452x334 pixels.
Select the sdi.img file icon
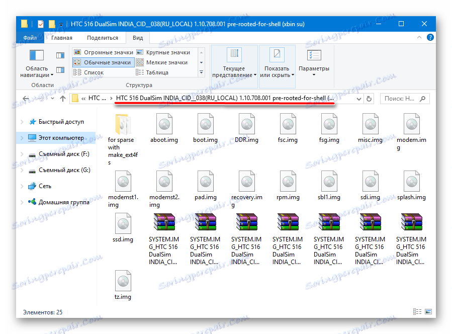[x=370, y=182]
